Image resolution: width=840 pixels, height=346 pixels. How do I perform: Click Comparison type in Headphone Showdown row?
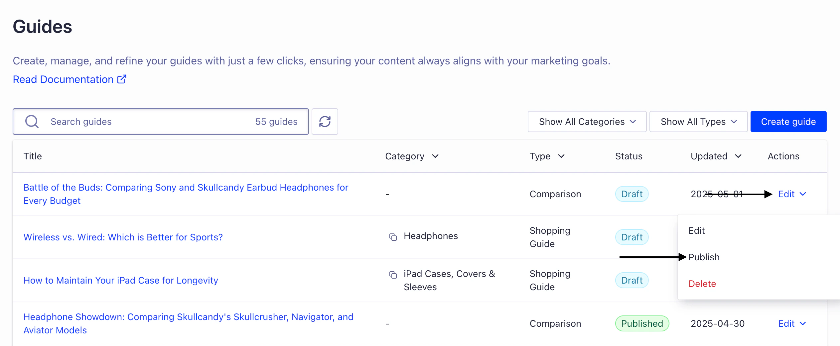tap(555, 323)
